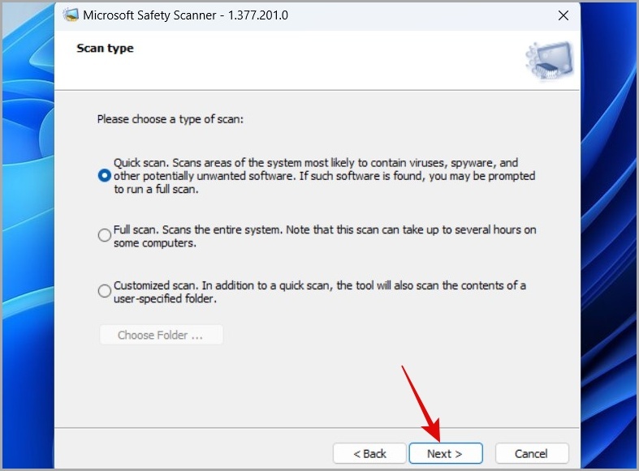Select the Quick scan radio button
The width and height of the screenshot is (639, 471).
point(104,176)
